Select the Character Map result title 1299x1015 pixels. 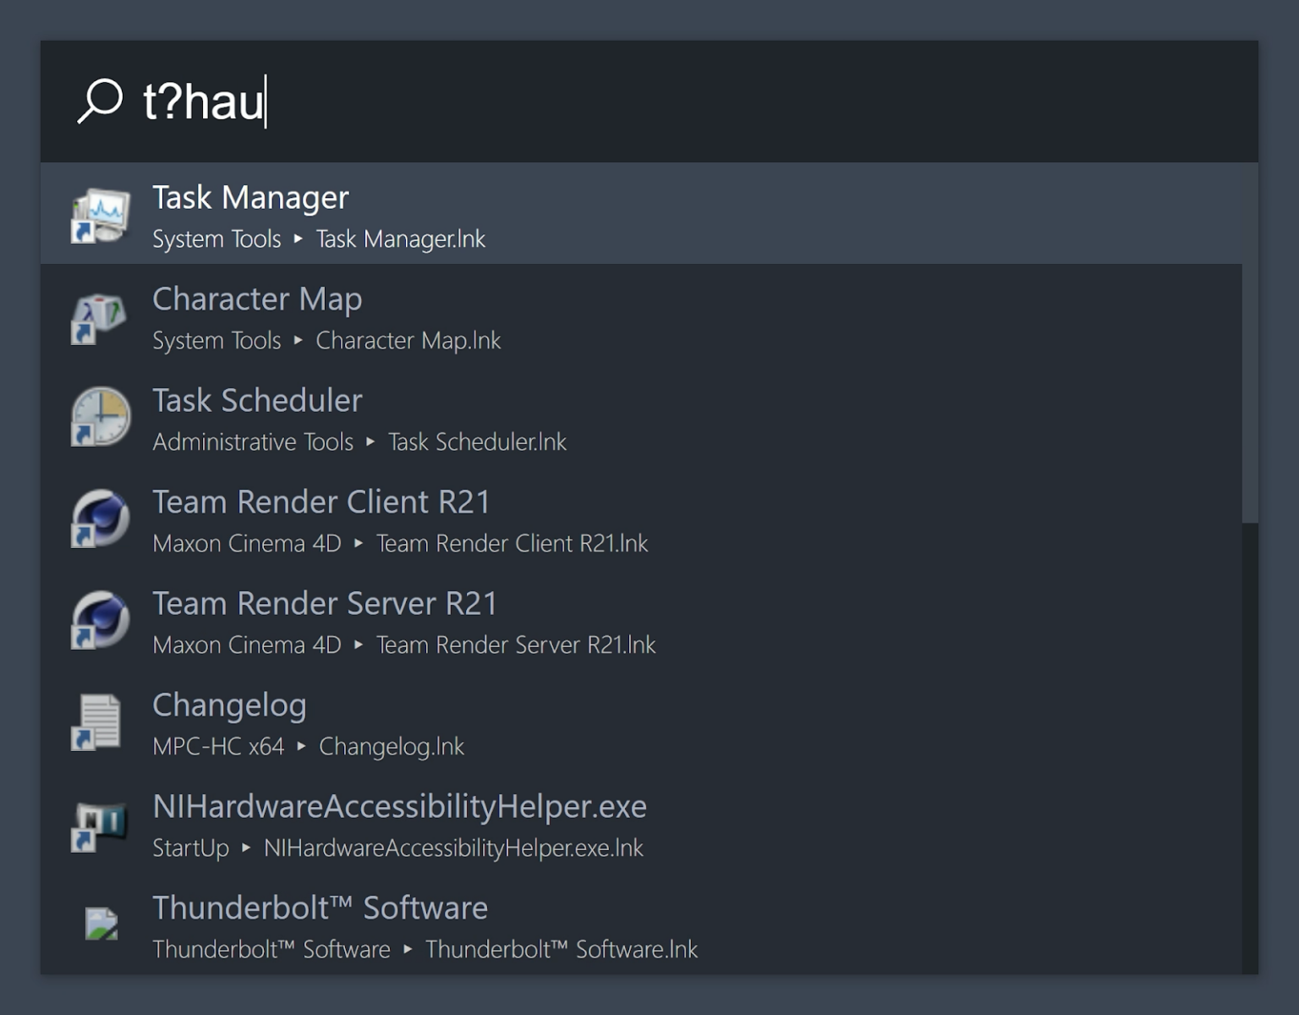click(257, 299)
